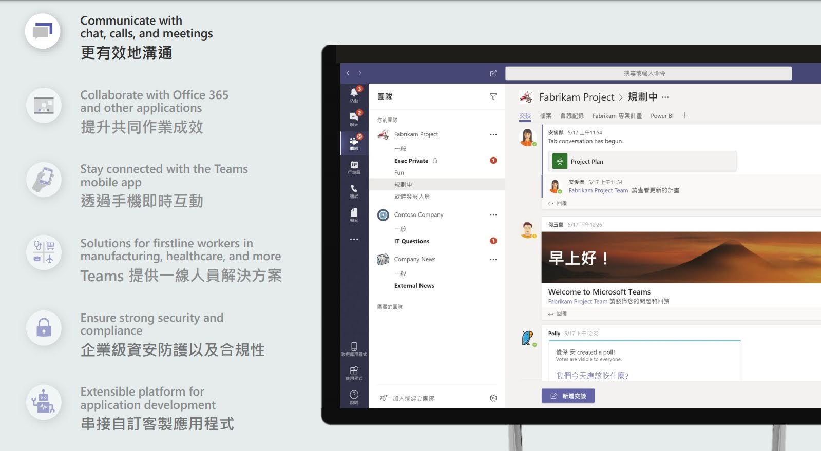This screenshot has height=451, width=821.
Task: Click the search or command box
Action: point(648,73)
